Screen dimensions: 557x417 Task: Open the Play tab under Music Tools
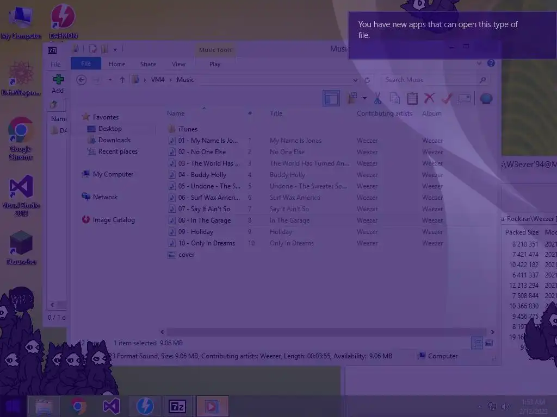(x=214, y=64)
